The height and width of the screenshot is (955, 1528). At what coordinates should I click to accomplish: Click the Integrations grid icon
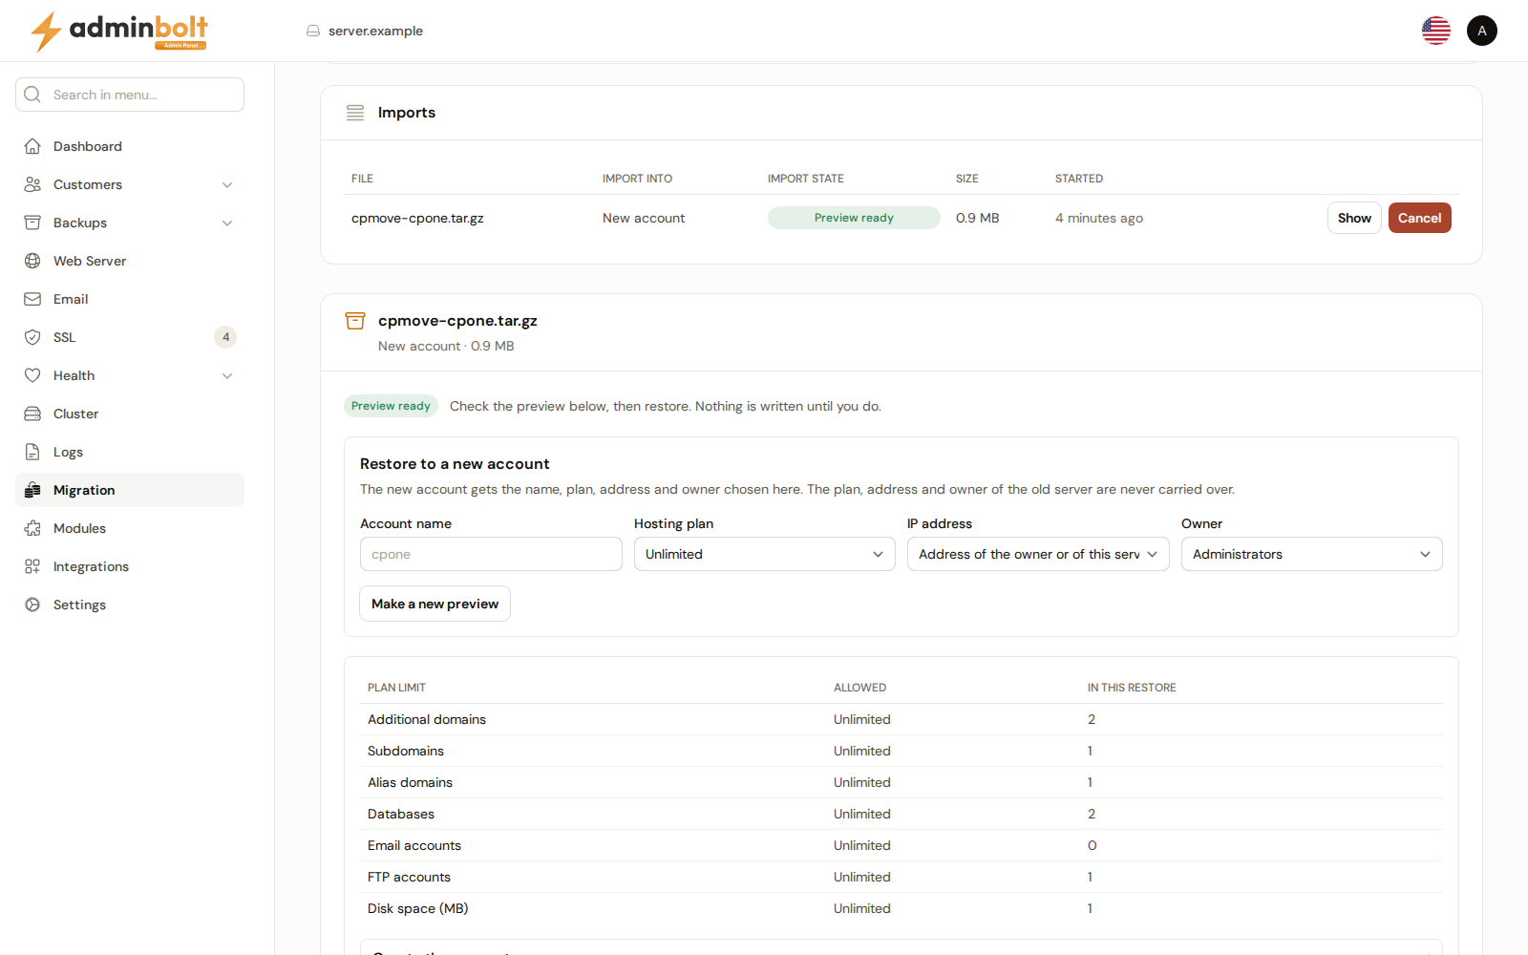click(x=32, y=566)
